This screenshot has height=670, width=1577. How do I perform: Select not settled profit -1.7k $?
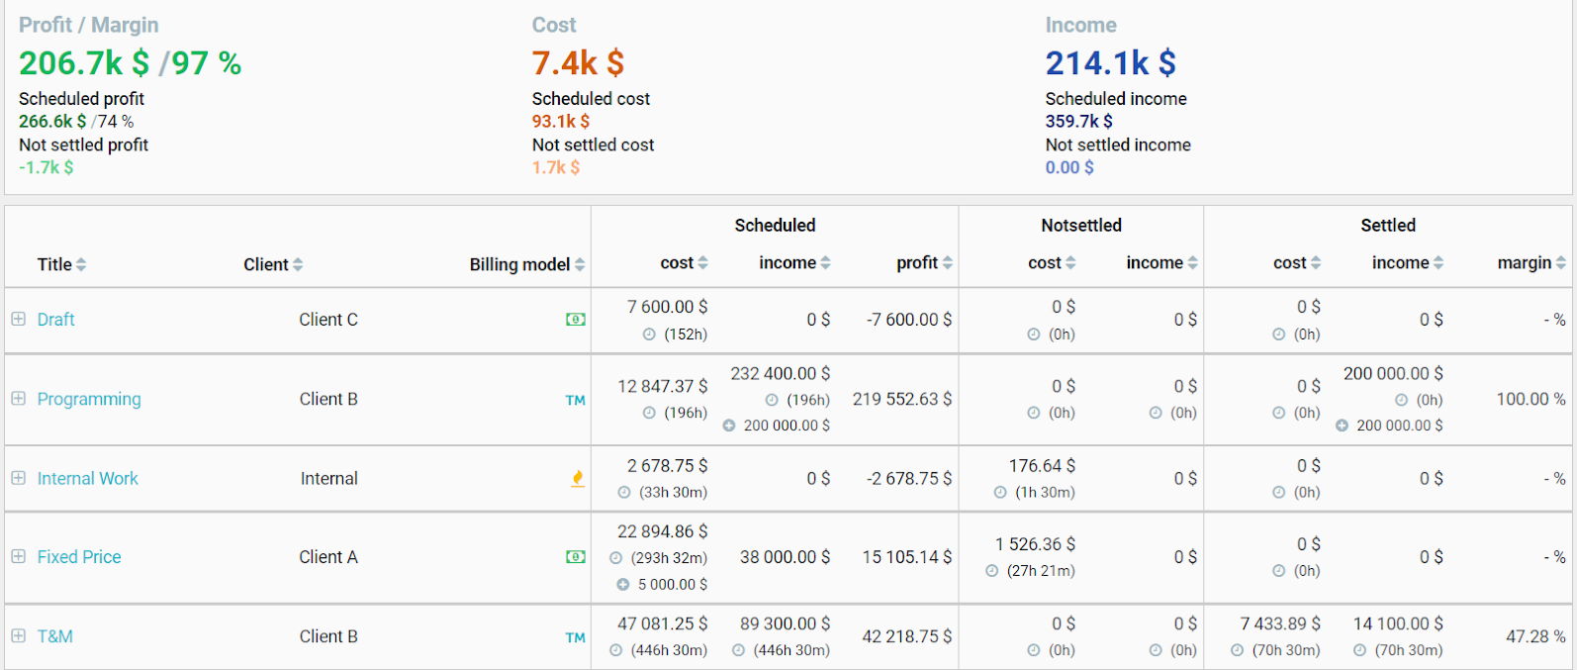click(x=46, y=167)
